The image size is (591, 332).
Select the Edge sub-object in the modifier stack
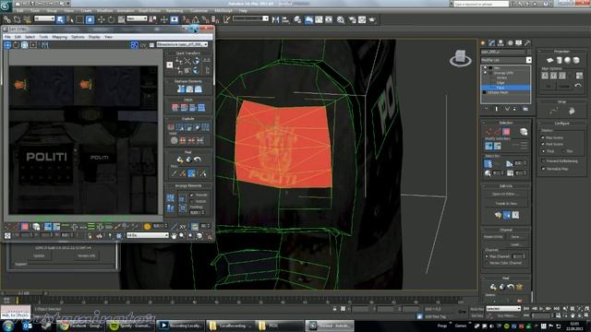click(x=501, y=82)
